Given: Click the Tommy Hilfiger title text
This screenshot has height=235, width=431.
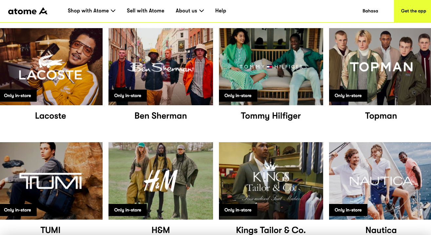Looking at the screenshot, I should click(x=271, y=116).
